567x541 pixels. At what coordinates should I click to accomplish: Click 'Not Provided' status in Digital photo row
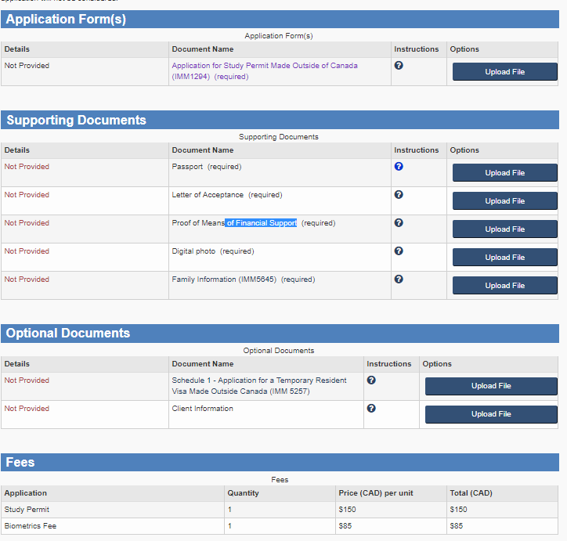pyautogui.click(x=27, y=251)
